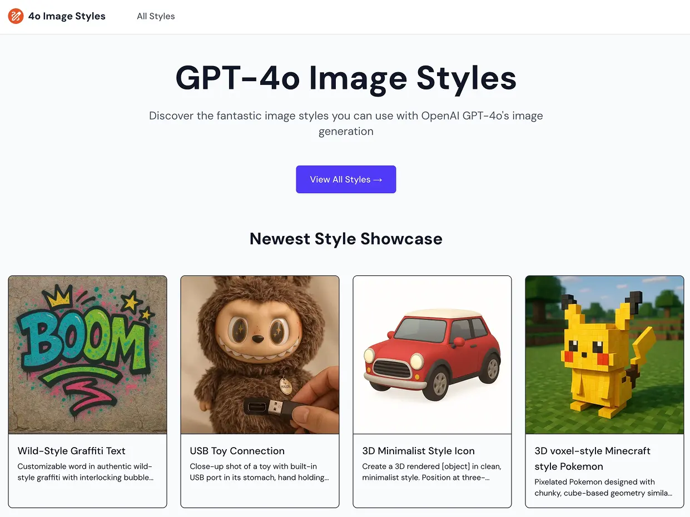Click the Newest Style Showcase heading
The image size is (690, 517).
pos(346,239)
